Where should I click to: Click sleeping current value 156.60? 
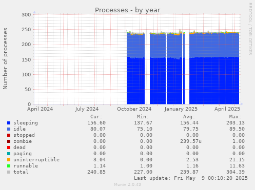[x=96, y=123]
